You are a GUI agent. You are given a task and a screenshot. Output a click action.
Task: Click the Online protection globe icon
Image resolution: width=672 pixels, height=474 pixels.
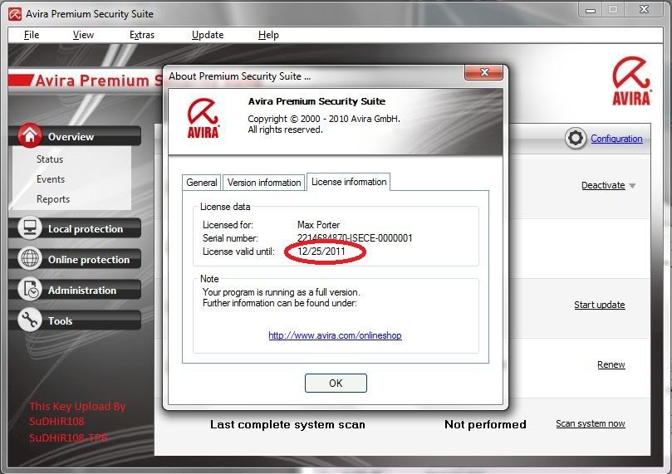pos(30,259)
